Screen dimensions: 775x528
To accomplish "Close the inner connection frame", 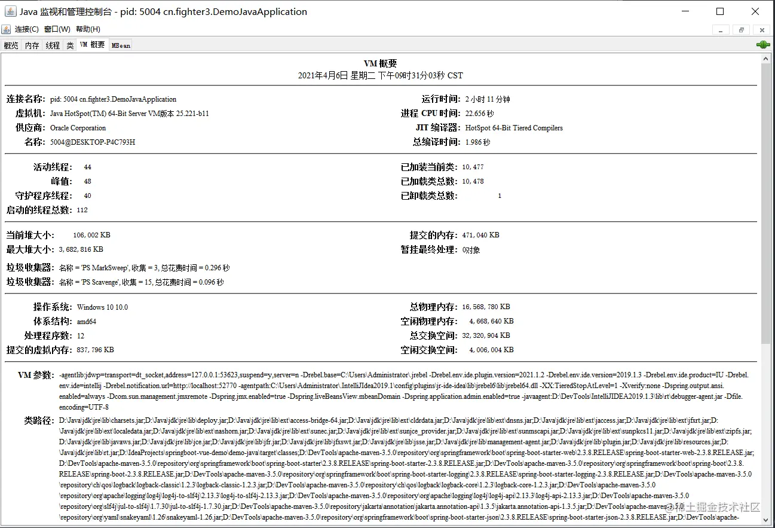I will pyautogui.click(x=761, y=30).
